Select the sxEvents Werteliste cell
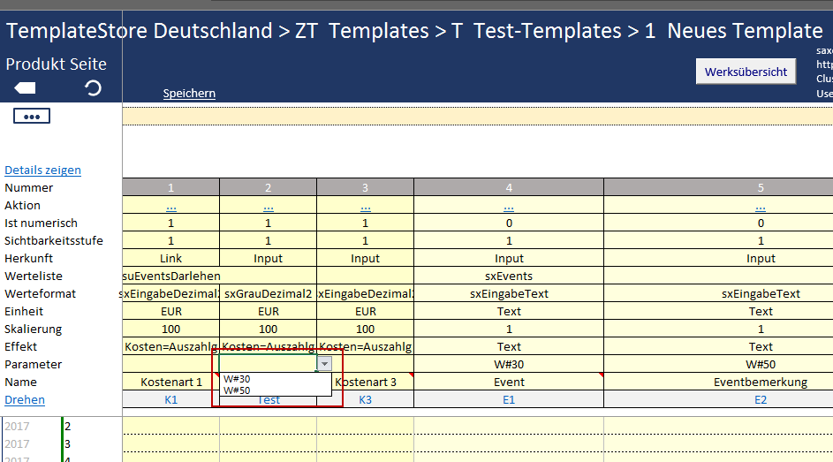833x462 pixels. tap(509, 276)
